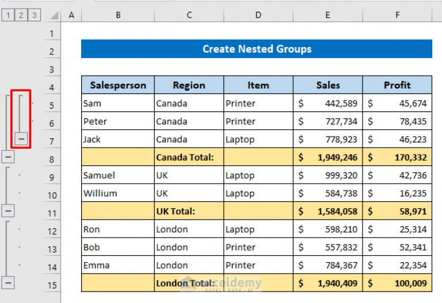The height and width of the screenshot is (303, 442).
Task: Click UK total profit 58,971
Action: (x=397, y=211)
